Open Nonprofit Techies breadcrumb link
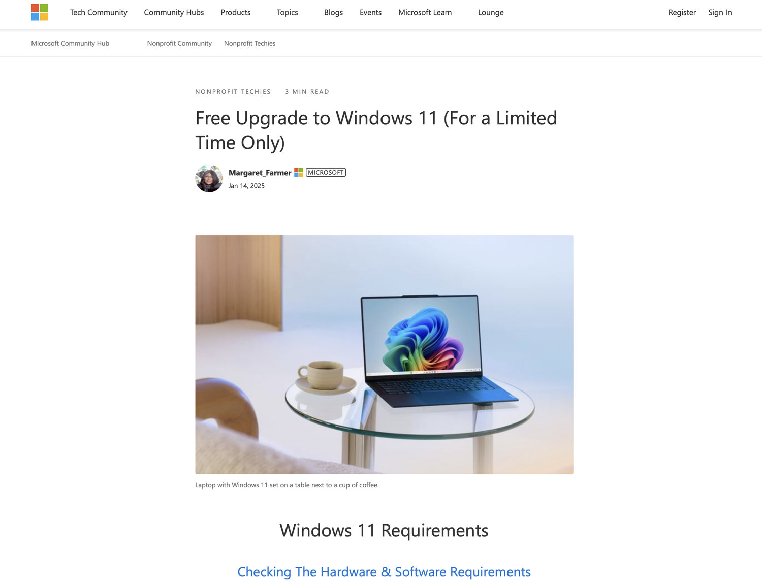Screen dimensions: 762x587 249,43
